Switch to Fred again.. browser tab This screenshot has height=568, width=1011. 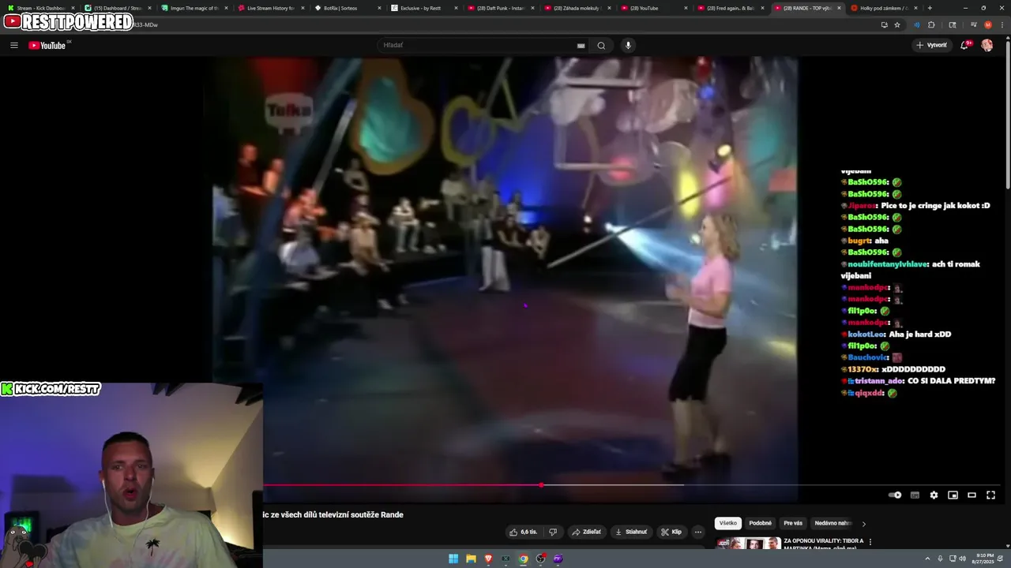730,8
